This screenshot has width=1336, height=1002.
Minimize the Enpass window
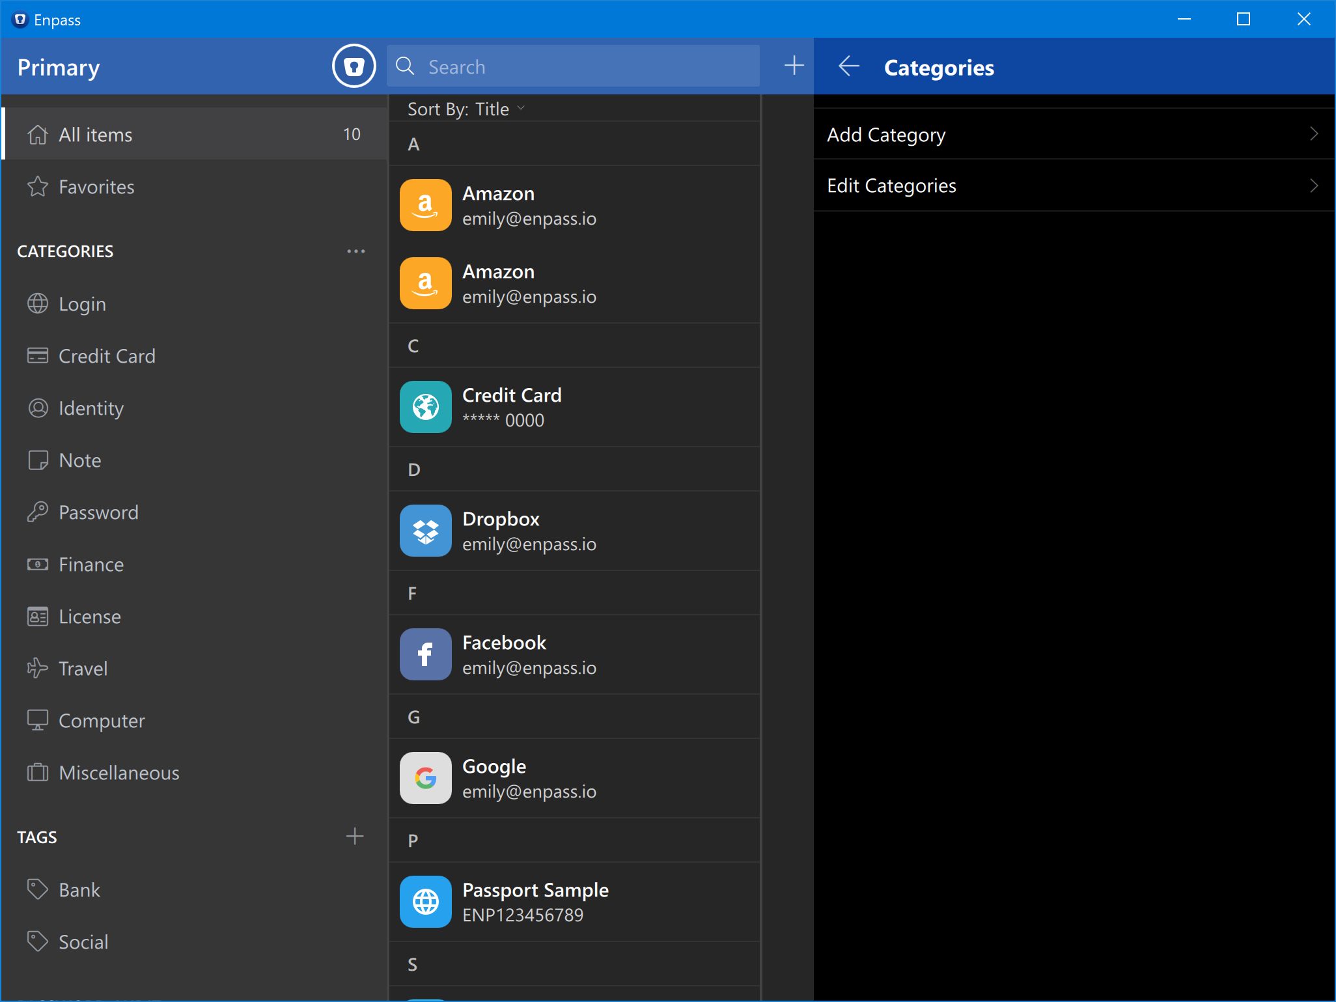tap(1184, 19)
